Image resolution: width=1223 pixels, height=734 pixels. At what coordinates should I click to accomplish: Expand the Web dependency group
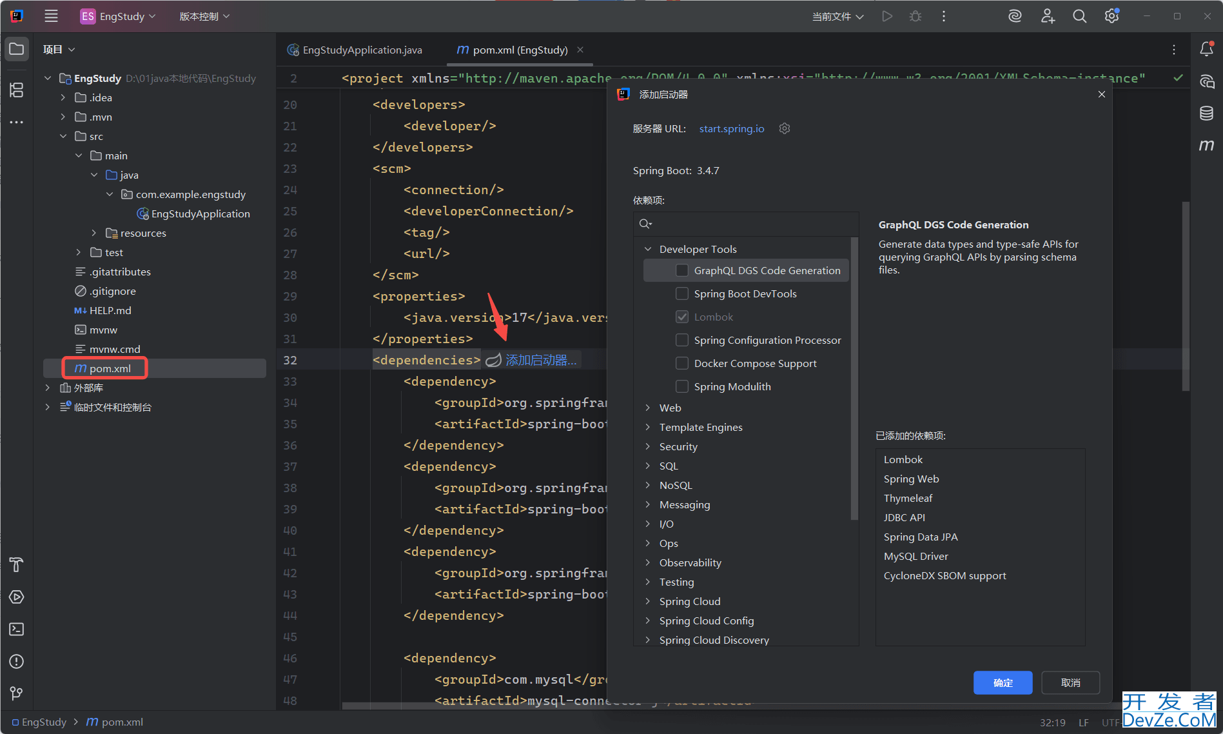(648, 408)
